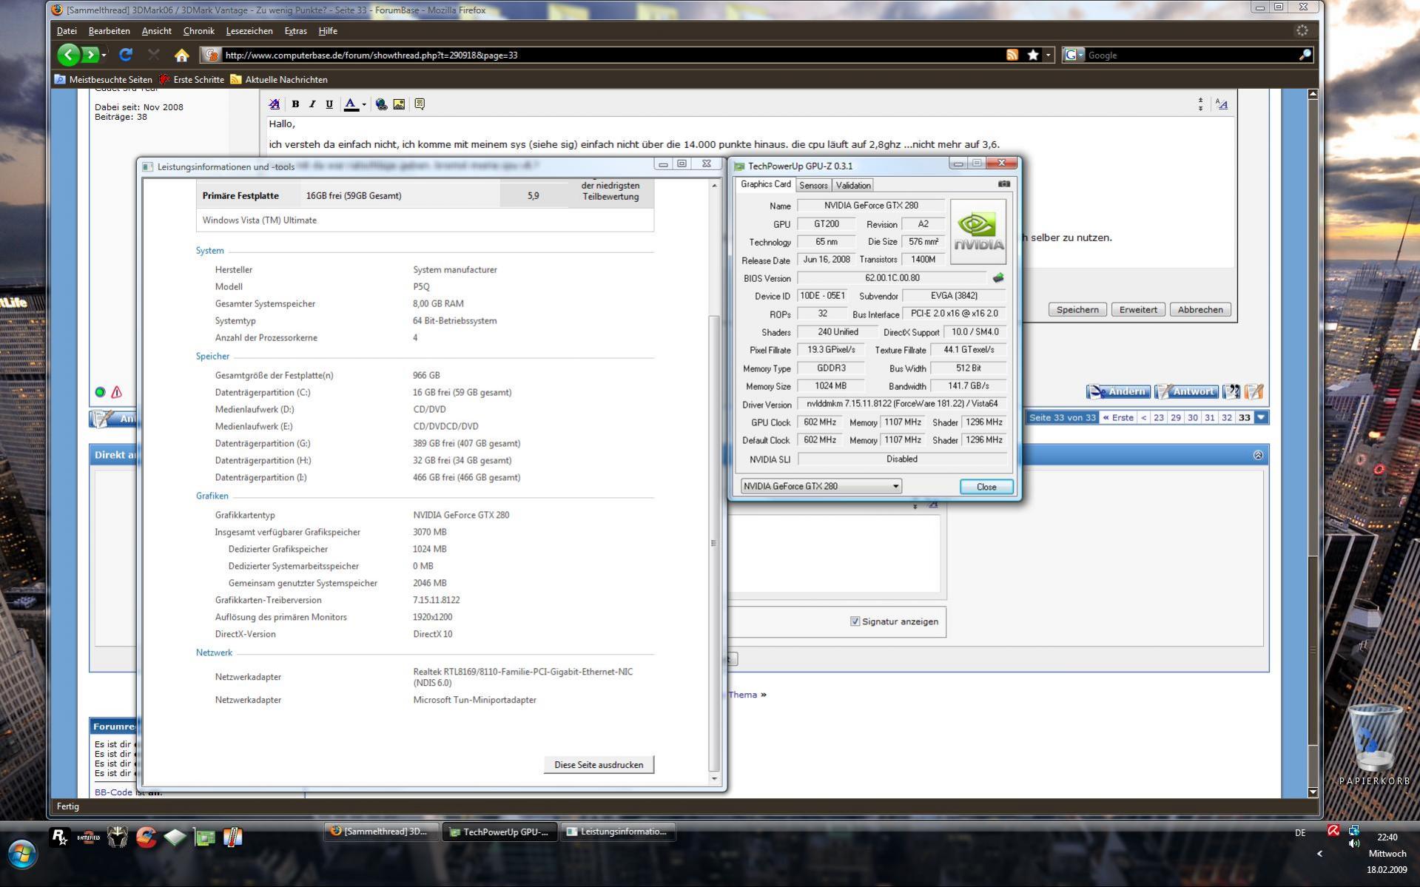Click the Firefox back arrow
This screenshot has width=1420, height=887.
[x=68, y=55]
